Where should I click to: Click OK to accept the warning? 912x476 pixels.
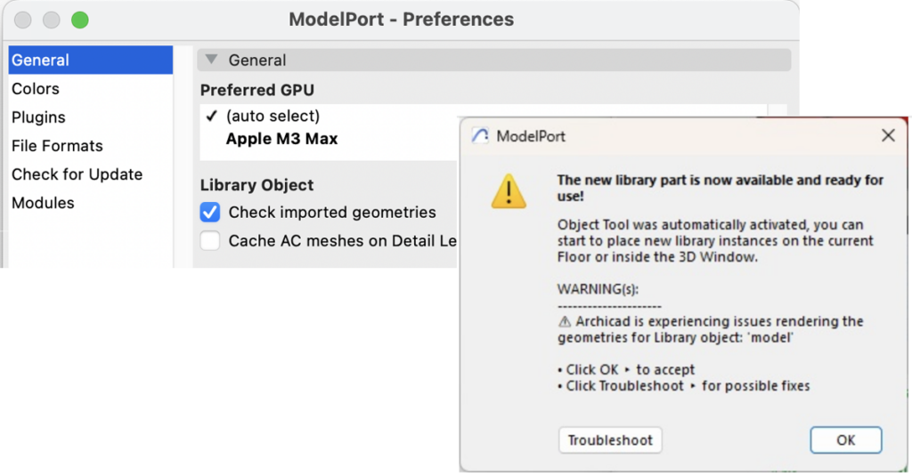pyautogui.click(x=845, y=440)
